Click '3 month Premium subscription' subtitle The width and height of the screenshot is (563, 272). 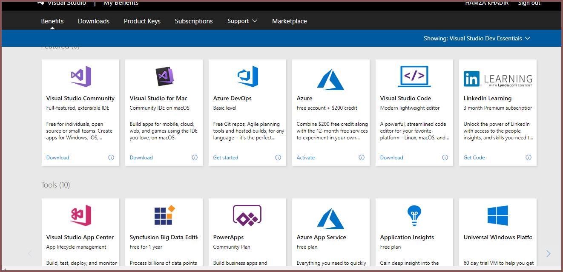(498, 108)
